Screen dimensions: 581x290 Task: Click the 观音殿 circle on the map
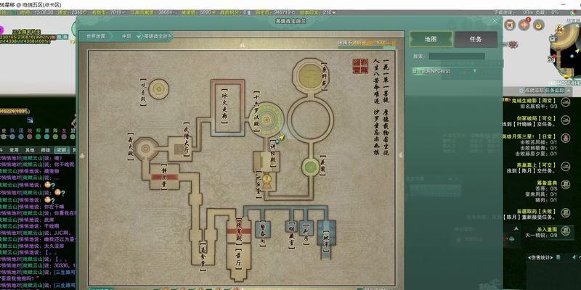tap(158, 88)
